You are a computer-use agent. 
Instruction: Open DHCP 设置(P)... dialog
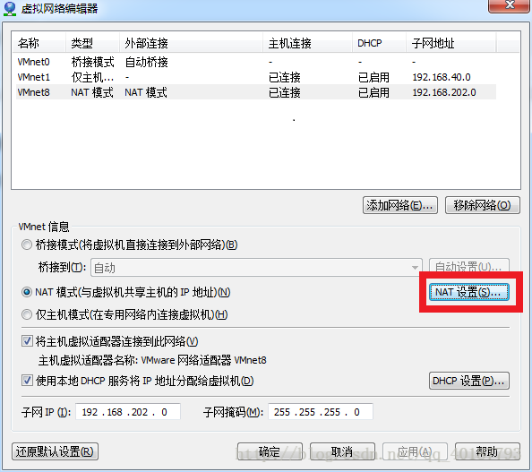469,381
